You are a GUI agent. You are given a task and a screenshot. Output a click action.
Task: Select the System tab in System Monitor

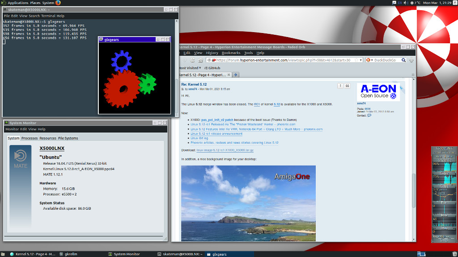[x=13, y=138]
